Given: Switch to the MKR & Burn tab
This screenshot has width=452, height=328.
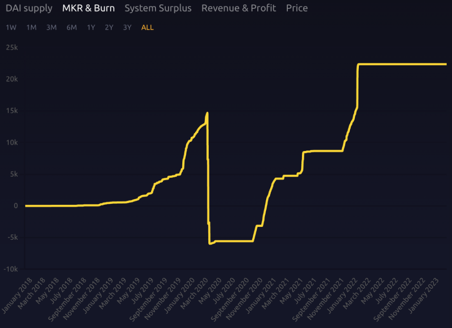Looking at the screenshot, I should point(88,8).
